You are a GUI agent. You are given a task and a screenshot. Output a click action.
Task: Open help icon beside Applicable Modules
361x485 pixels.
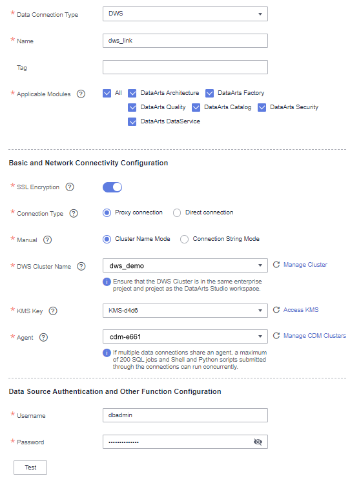click(x=81, y=94)
